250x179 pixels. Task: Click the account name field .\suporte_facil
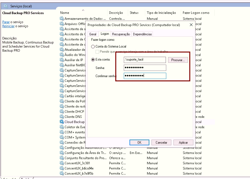point(145,60)
